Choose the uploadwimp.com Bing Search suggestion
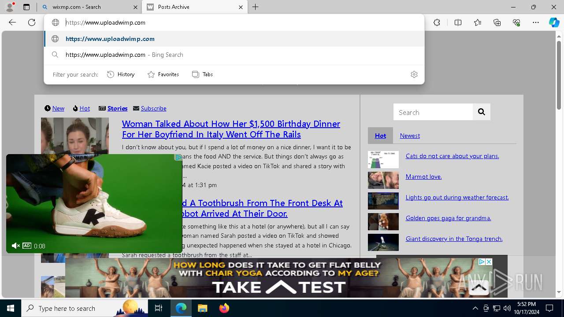This screenshot has height=317, width=564. (234, 55)
